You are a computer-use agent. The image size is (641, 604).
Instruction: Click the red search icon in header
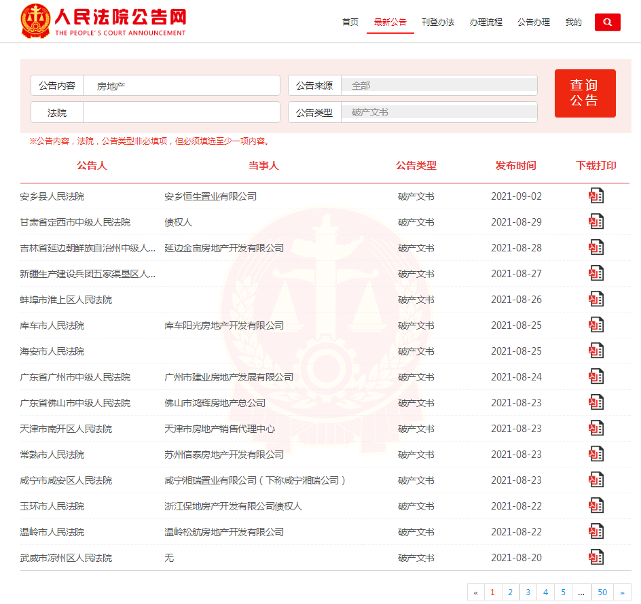tap(607, 22)
